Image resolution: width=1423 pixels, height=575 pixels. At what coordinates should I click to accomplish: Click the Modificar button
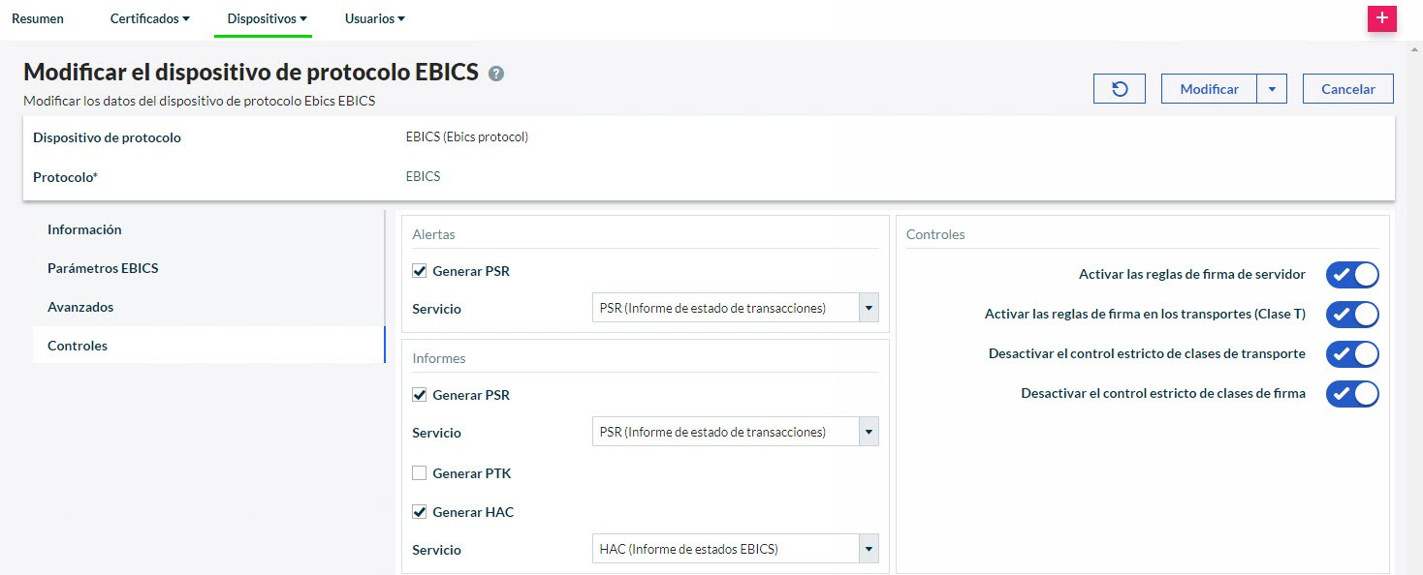click(x=1209, y=89)
